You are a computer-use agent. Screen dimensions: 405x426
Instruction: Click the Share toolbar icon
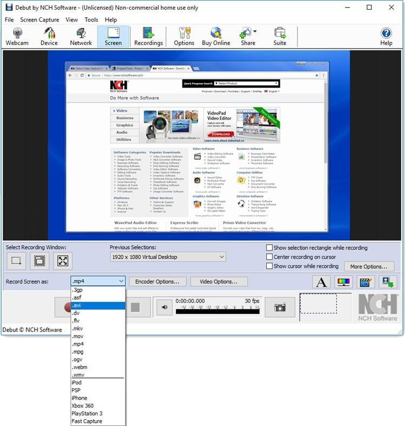pos(247,37)
